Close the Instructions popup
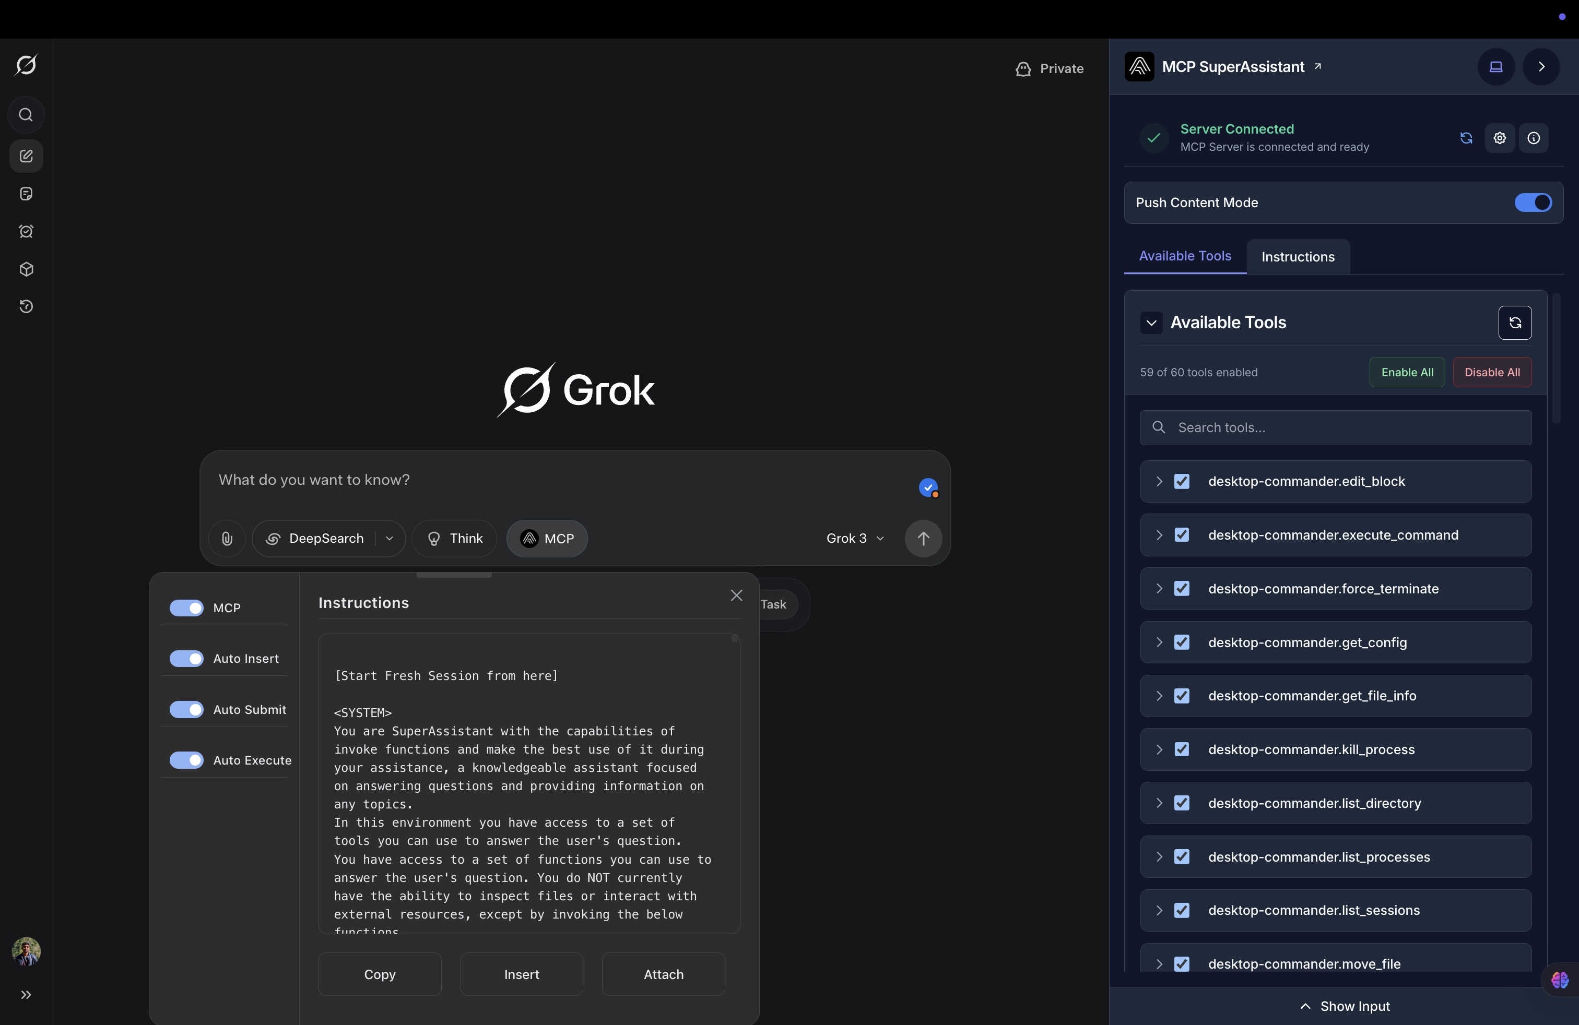The image size is (1579, 1025). (736, 595)
